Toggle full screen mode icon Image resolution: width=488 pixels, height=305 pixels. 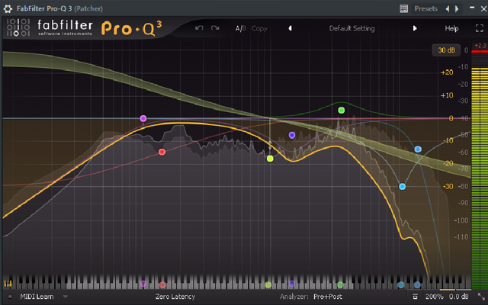point(480,28)
